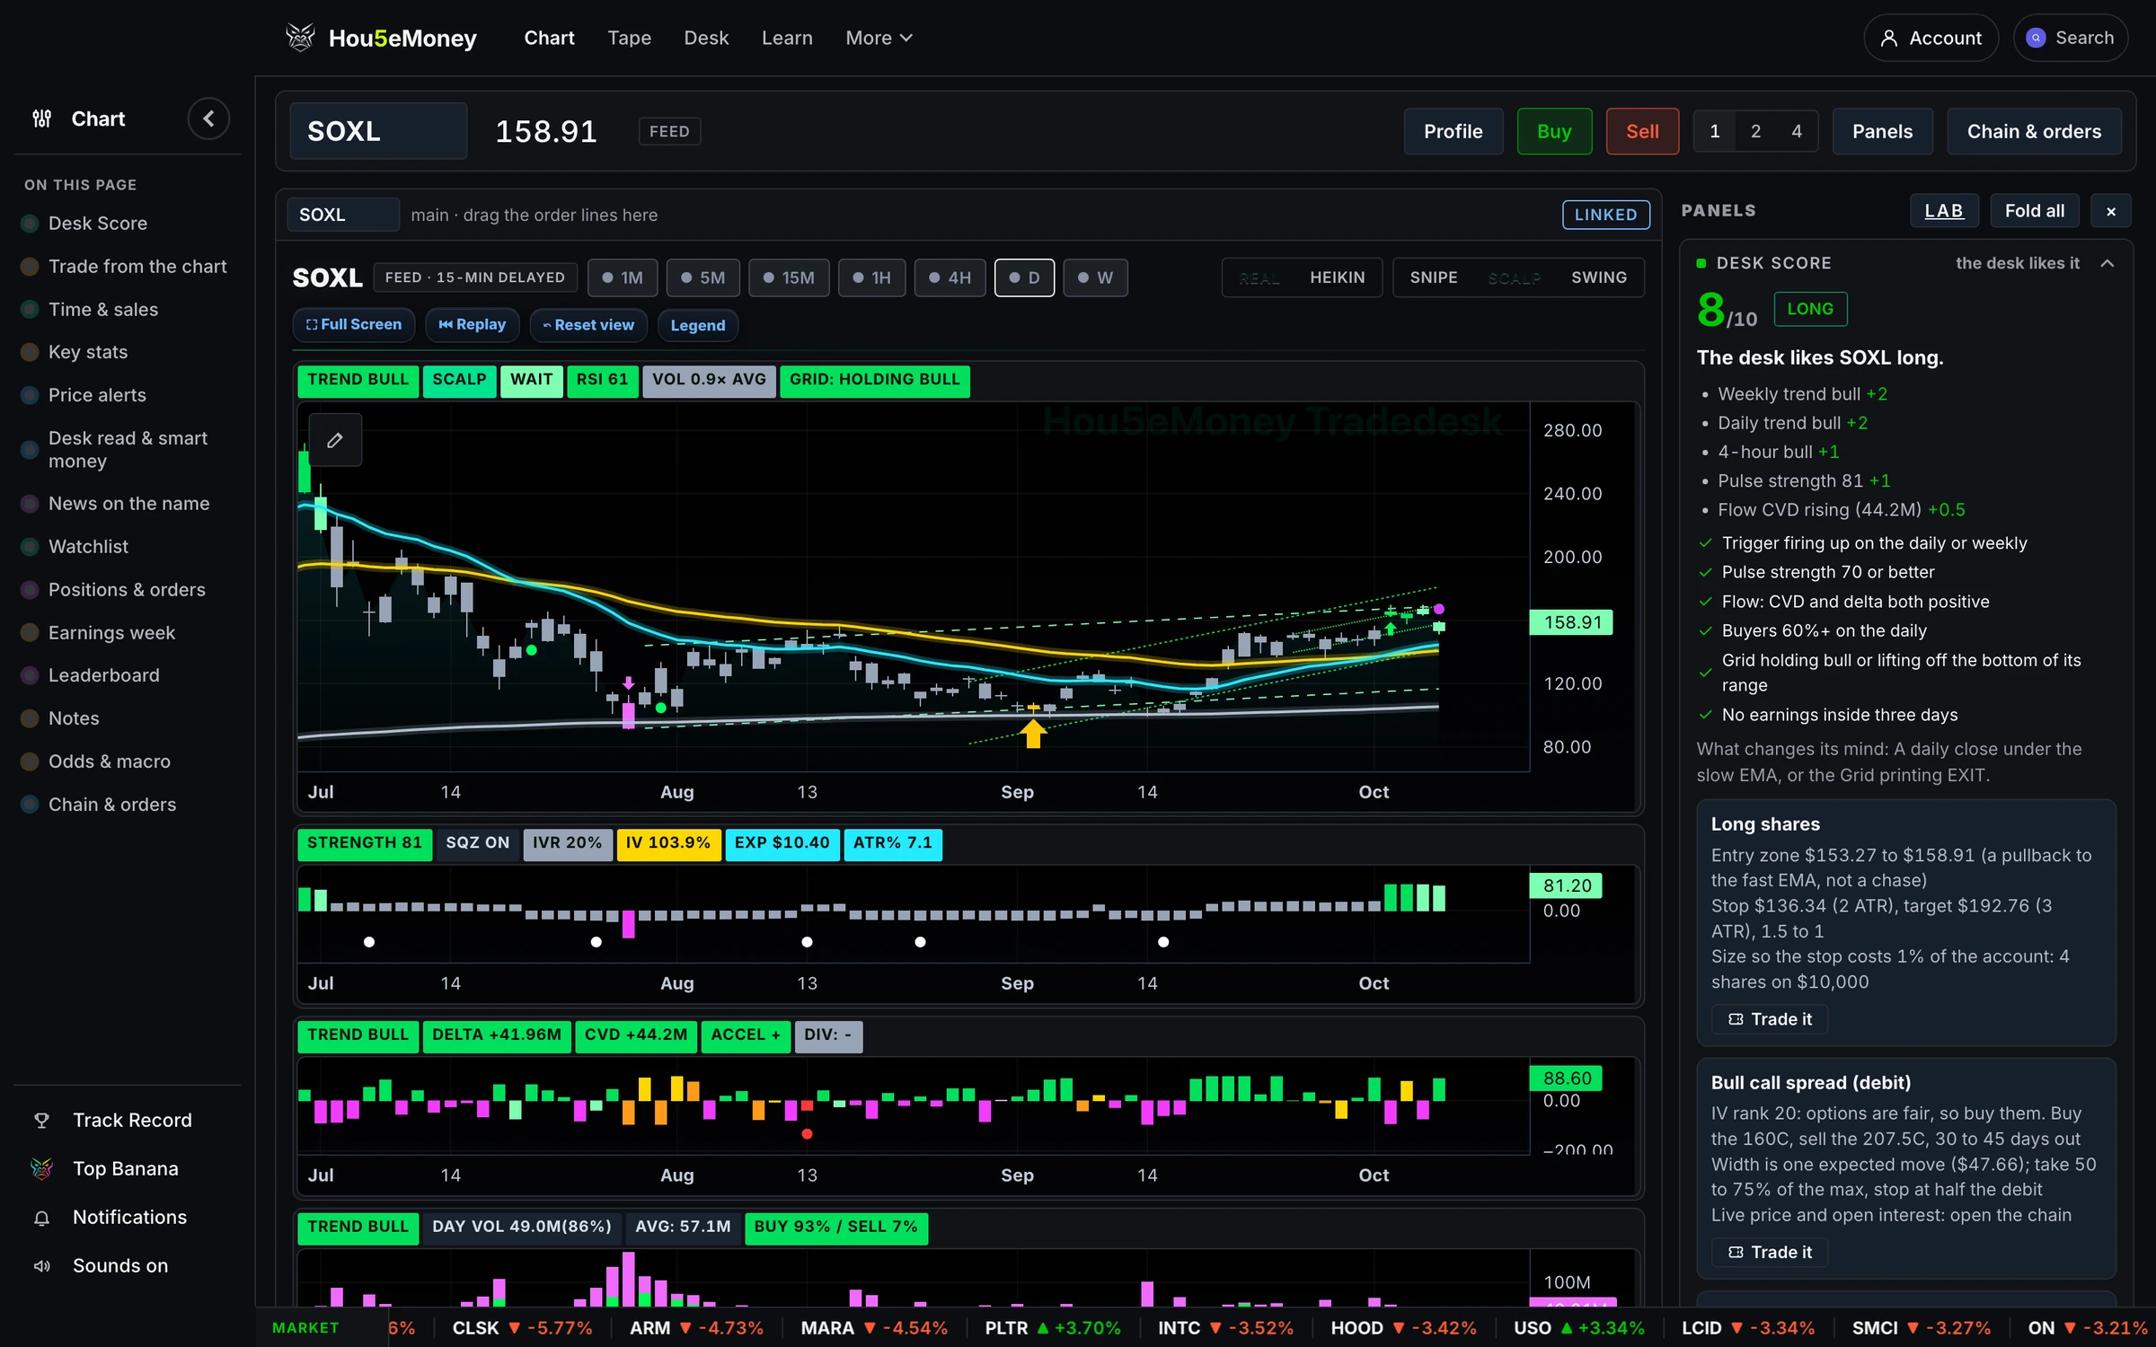Image resolution: width=2156 pixels, height=1347 pixels.
Task: Show the chart Legend
Action: tap(698, 325)
